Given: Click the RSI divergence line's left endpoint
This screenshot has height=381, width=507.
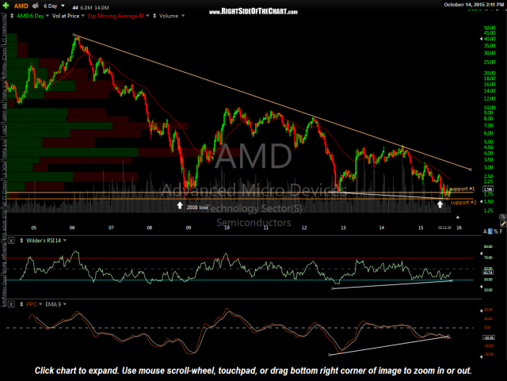Looking at the screenshot, I should coord(333,288).
